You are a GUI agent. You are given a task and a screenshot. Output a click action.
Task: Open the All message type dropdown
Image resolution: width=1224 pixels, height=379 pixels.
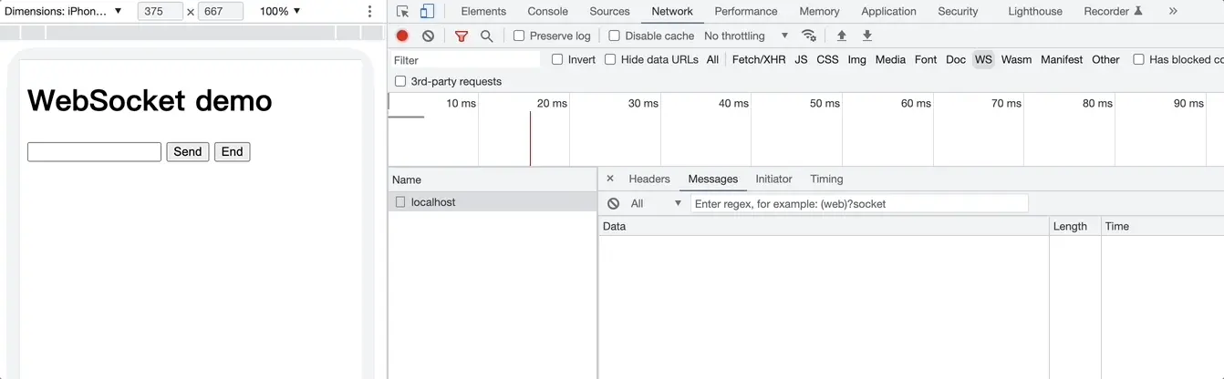(x=656, y=203)
